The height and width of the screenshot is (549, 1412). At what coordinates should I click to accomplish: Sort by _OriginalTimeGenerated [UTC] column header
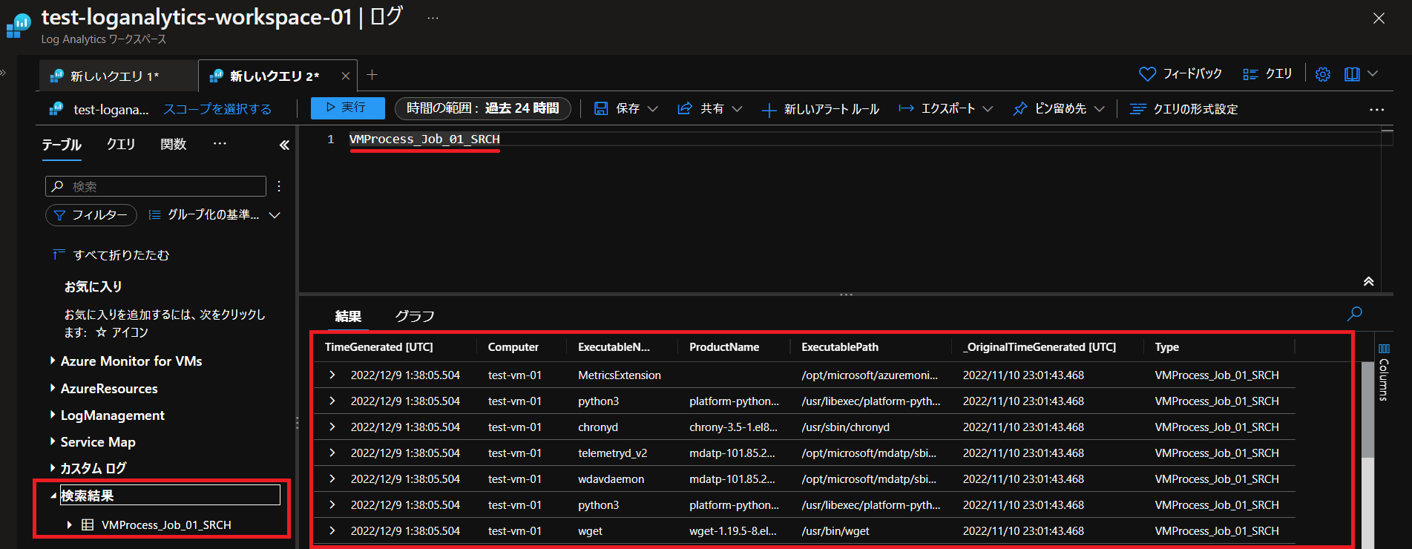click(x=1040, y=347)
